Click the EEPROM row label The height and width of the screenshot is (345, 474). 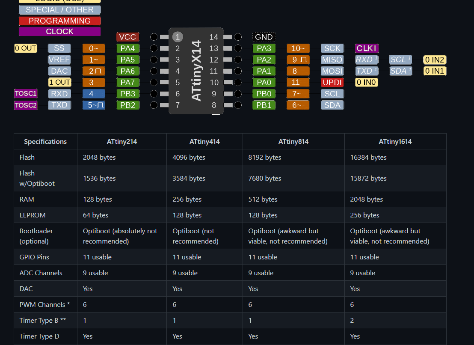33,215
